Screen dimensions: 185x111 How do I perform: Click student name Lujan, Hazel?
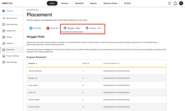click(33, 85)
